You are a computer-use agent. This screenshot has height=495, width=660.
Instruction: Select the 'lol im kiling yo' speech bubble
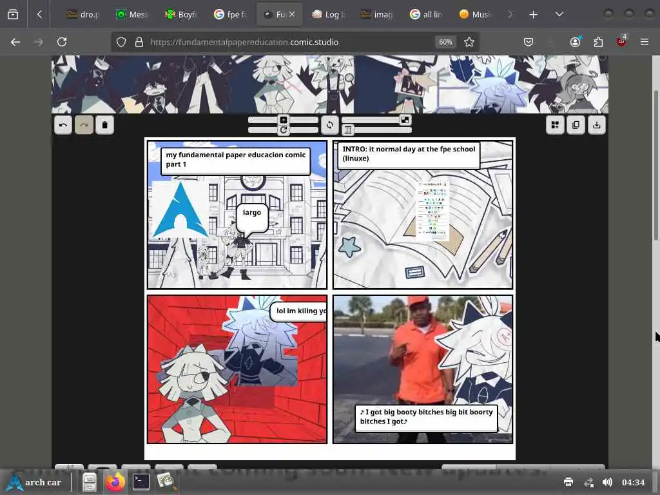tap(298, 311)
